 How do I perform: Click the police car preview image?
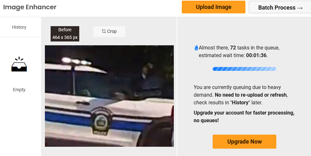[x=109, y=96]
